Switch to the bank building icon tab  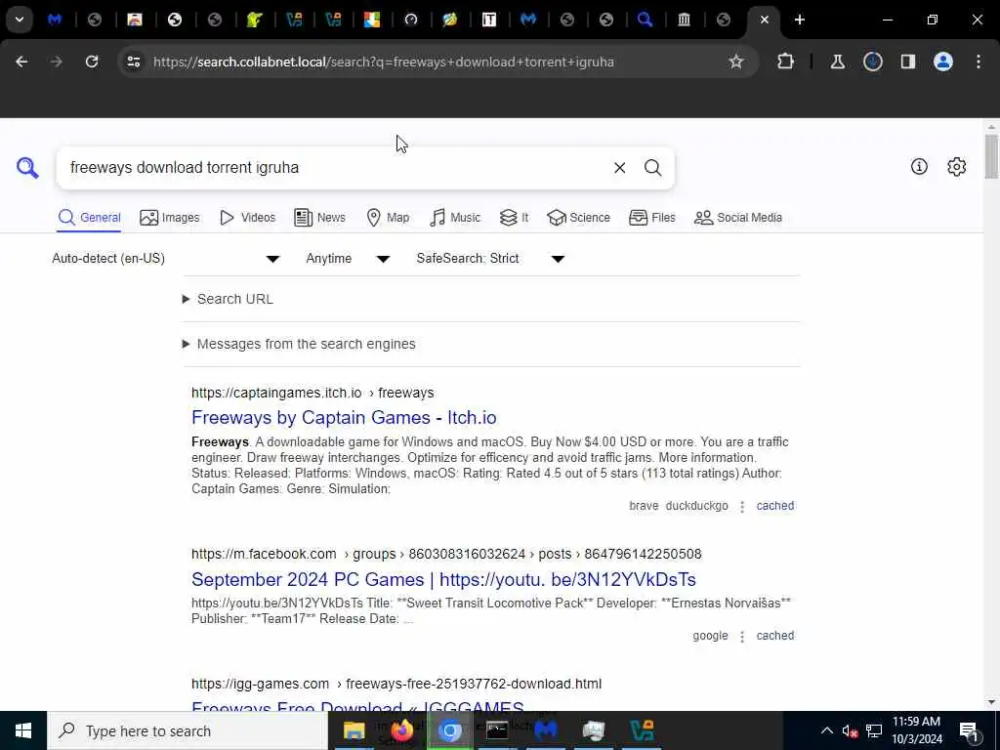pos(684,20)
